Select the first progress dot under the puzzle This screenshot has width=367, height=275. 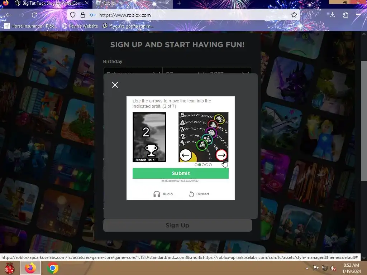point(196,165)
